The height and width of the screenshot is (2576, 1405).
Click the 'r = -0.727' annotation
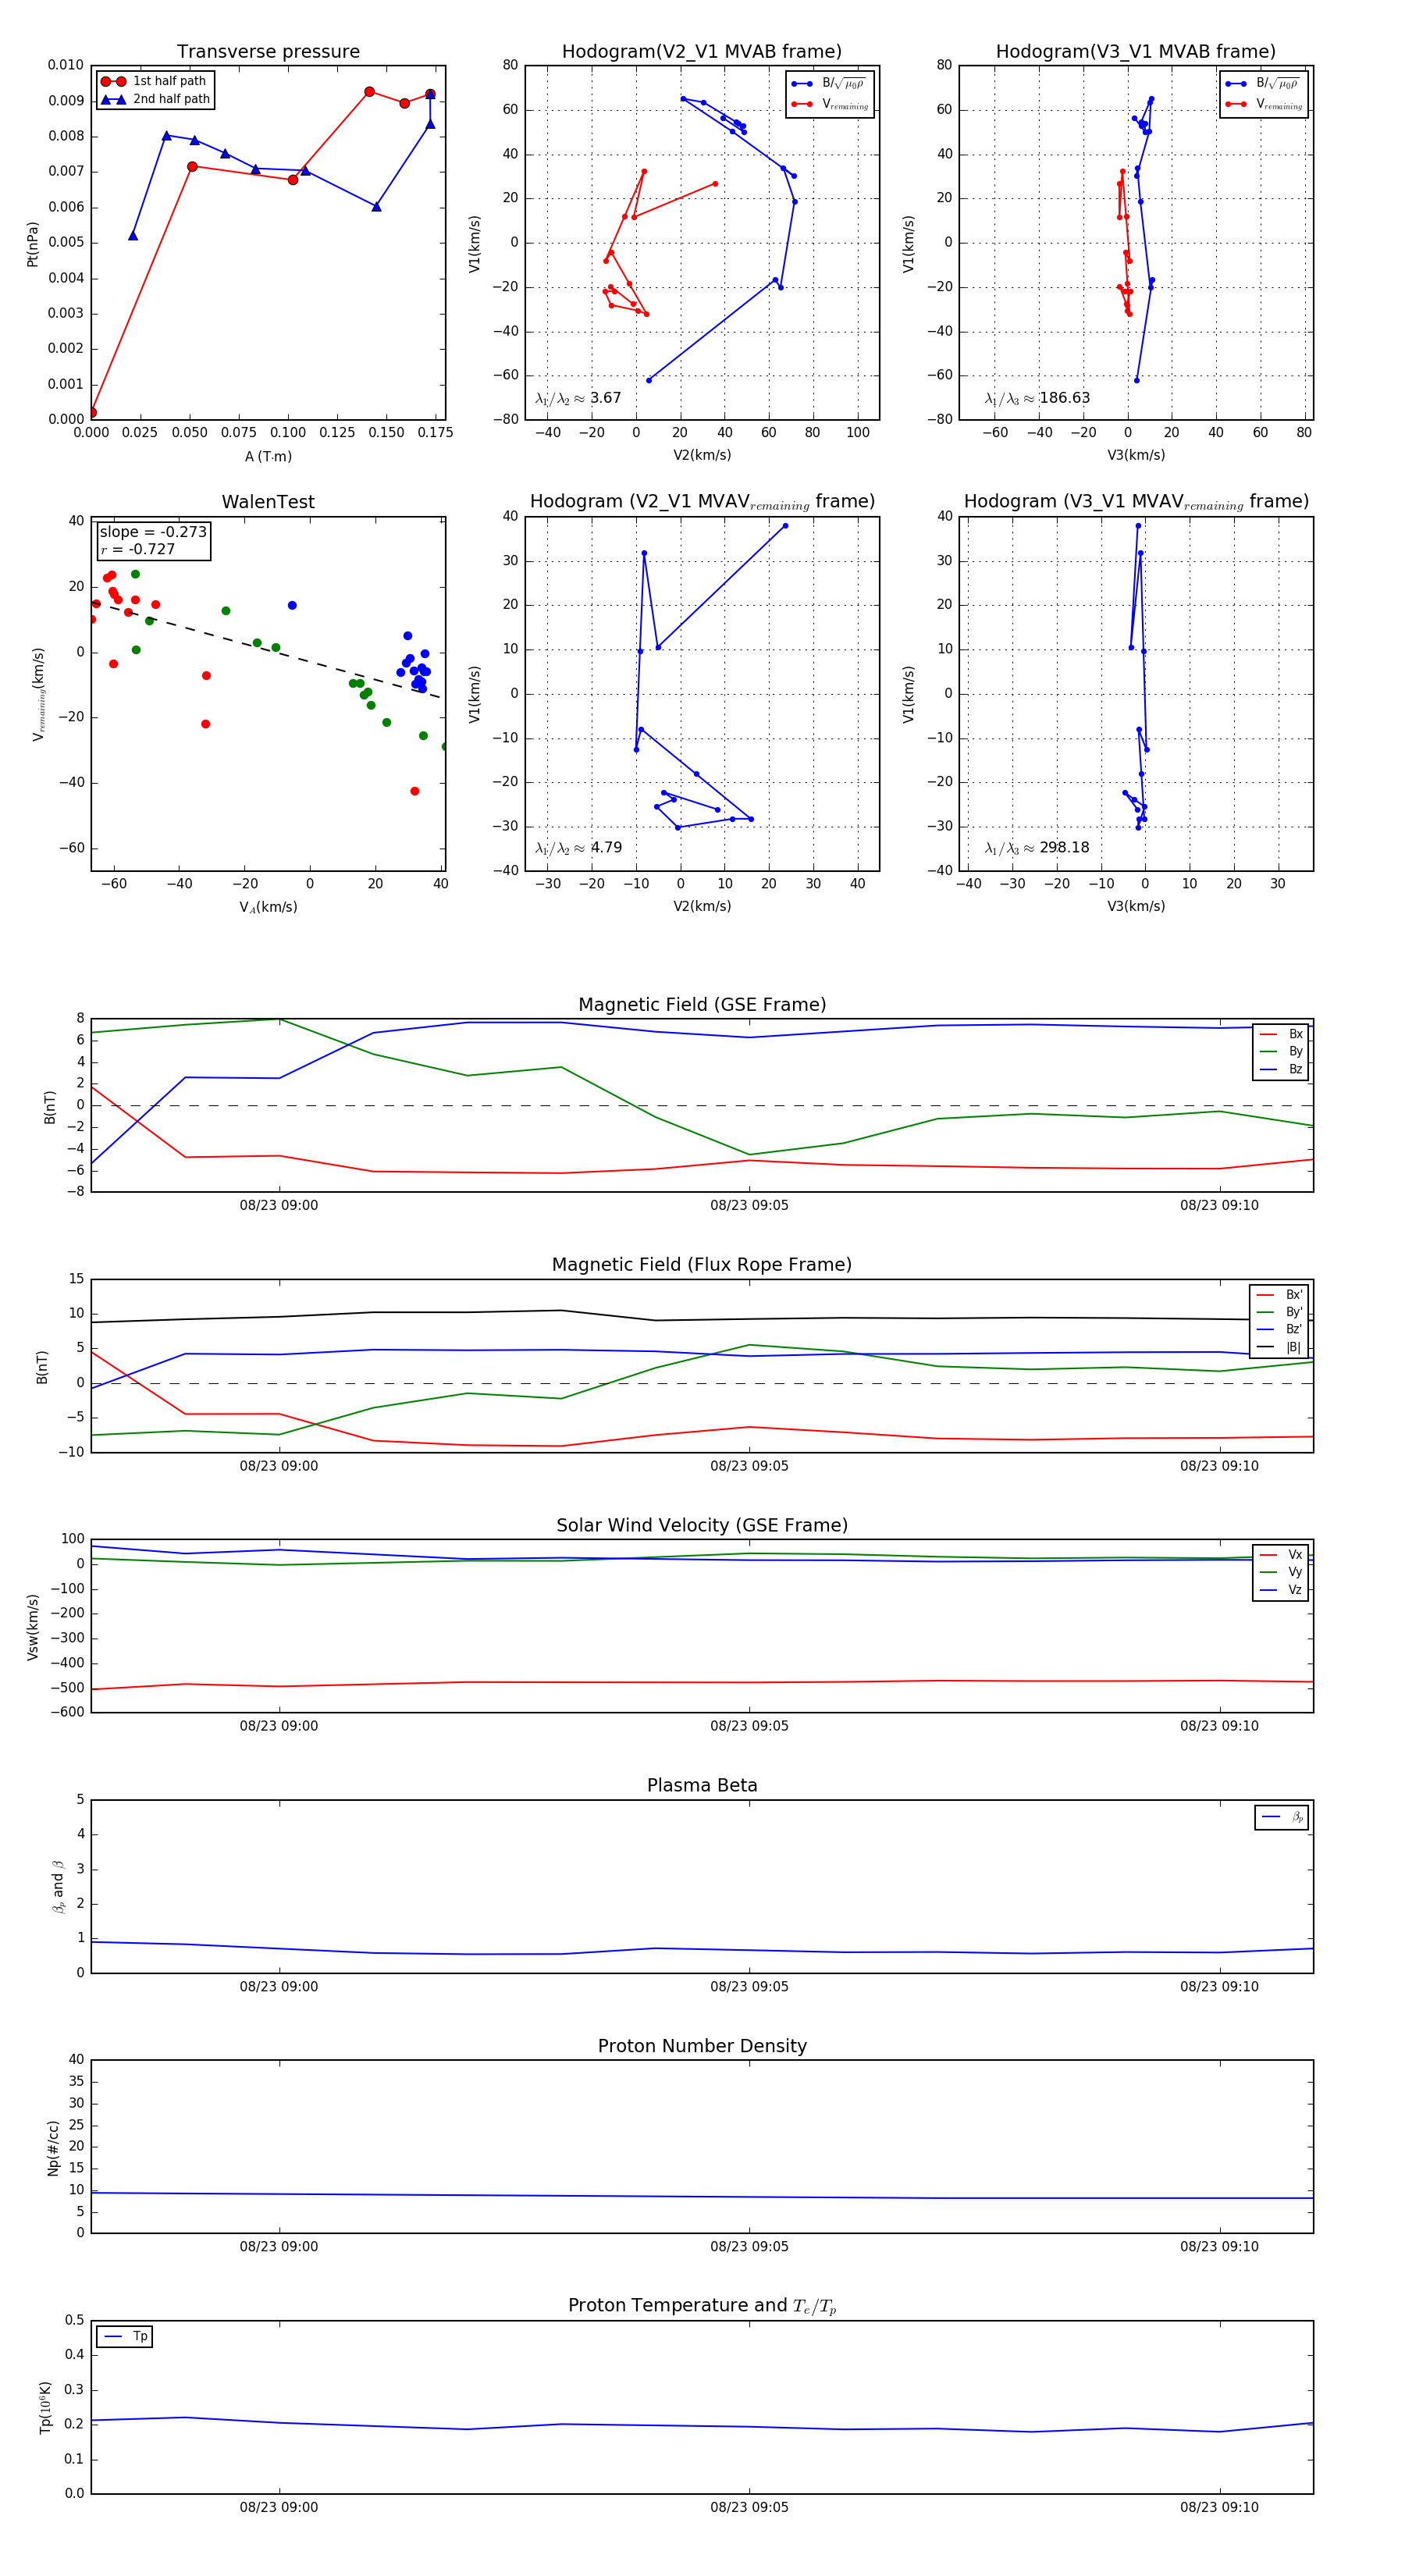138,549
